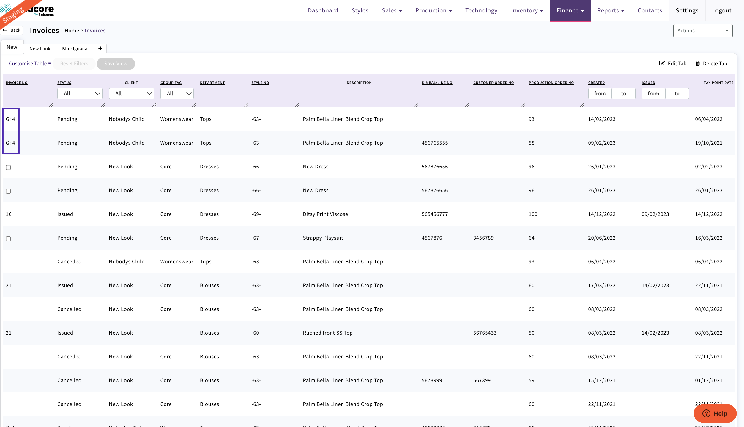Click the filter edit icon under Invoice No
The width and height of the screenshot is (744, 427).
click(51, 105)
